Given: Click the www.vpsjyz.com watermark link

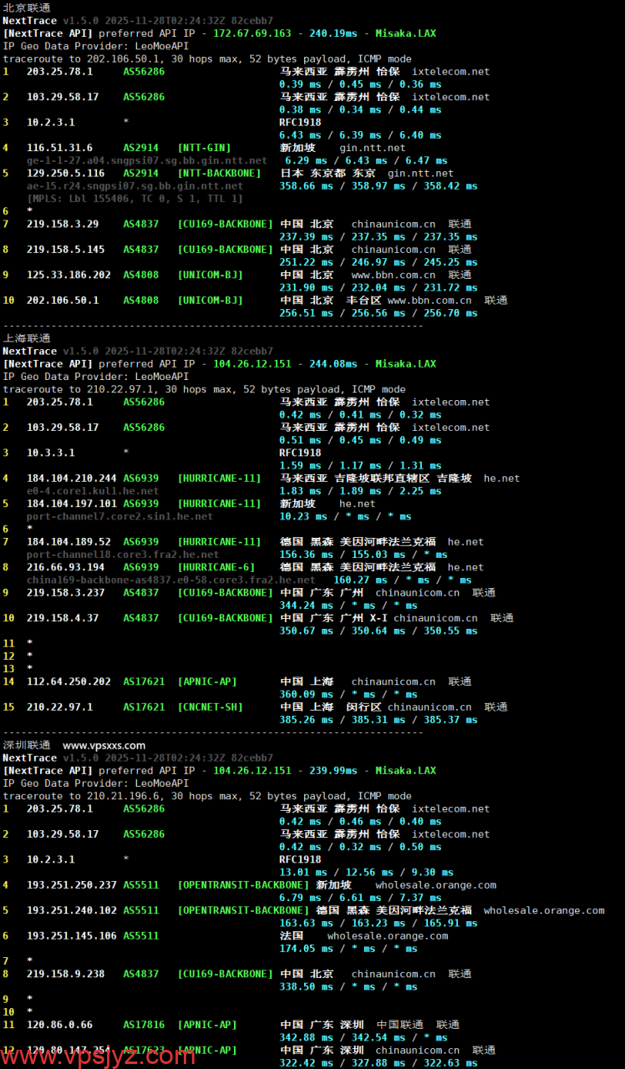Looking at the screenshot, I should coord(99,1055).
